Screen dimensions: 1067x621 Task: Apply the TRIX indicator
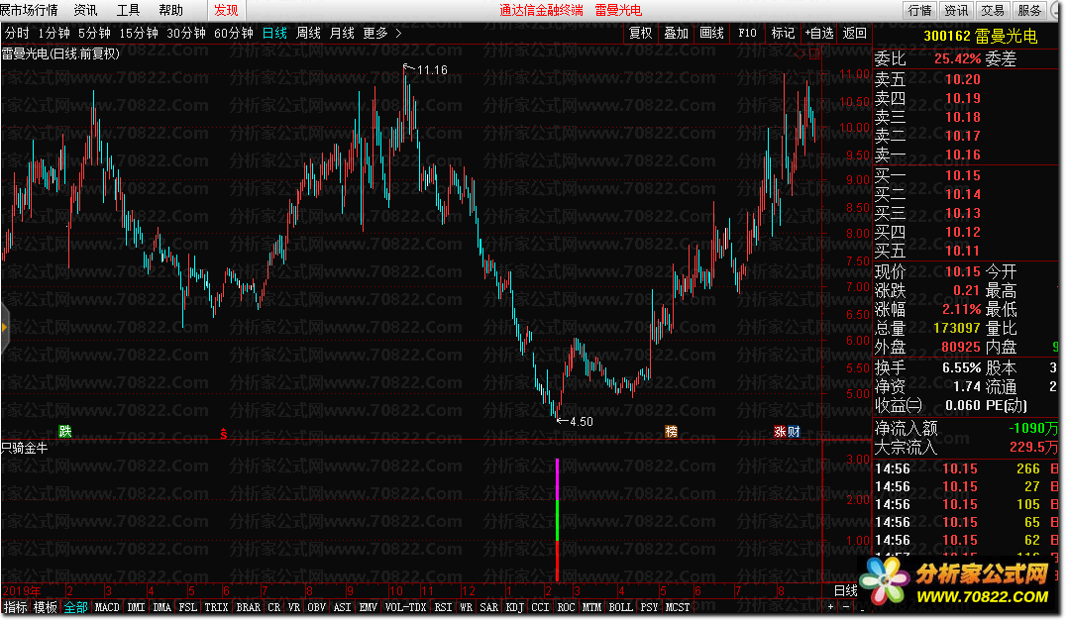pyautogui.click(x=216, y=607)
